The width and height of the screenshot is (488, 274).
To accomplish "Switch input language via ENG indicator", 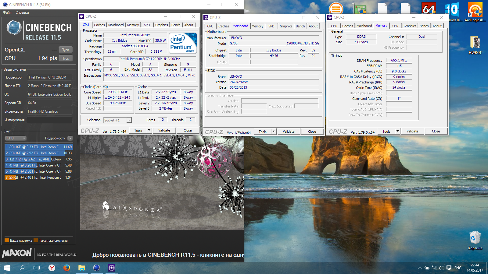I will (458, 268).
